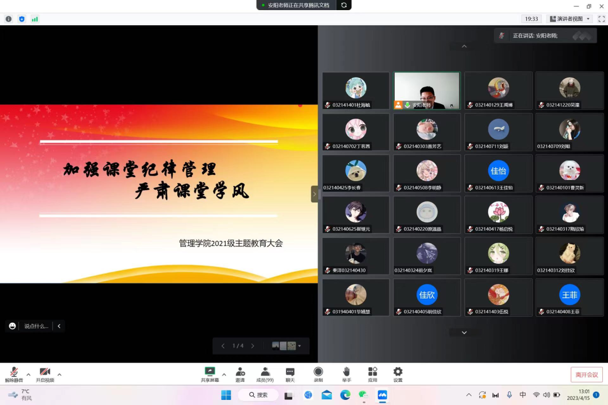Screen dimensions: 608x405
Task: Click the refresh icon on the sharing banner
Action: [x=344, y=5]
